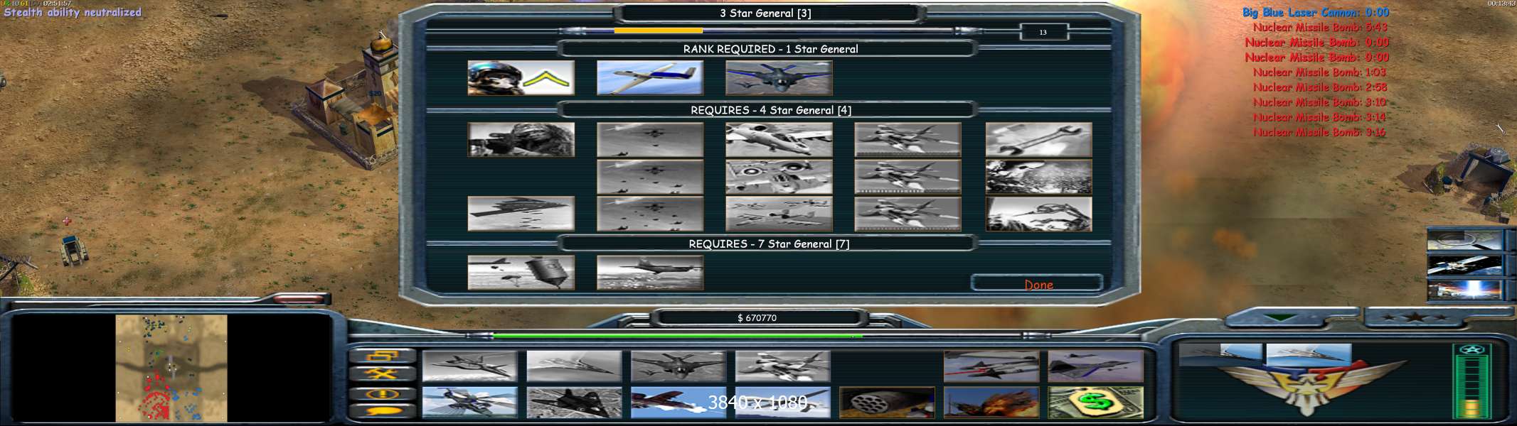
Task: Choose level one carpet bomber promotion
Action: click(650, 140)
